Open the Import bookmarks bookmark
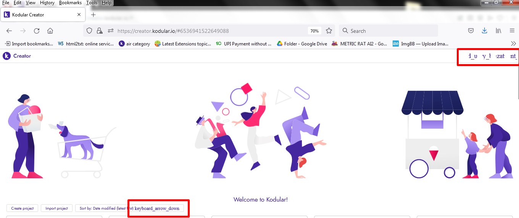519x218 pixels. coord(29,44)
